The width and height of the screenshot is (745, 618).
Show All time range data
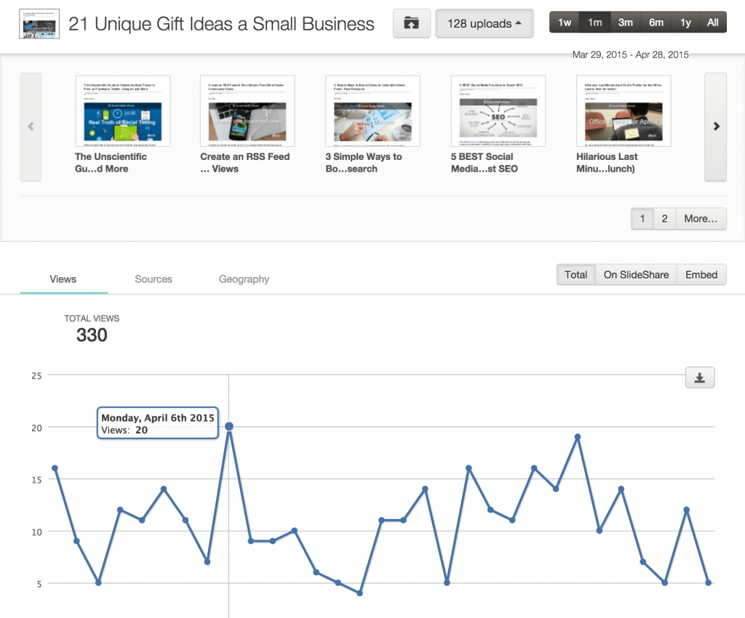pyautogui.click(x=712, y=23)
